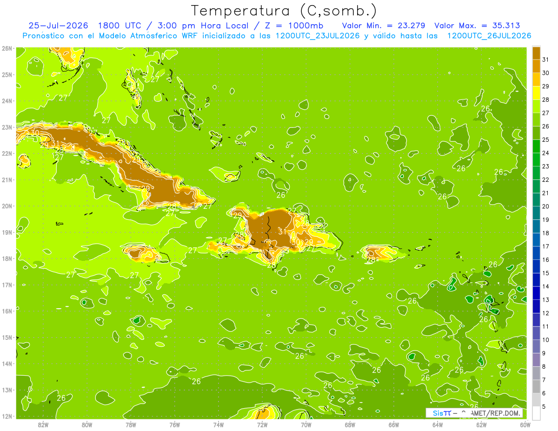Click the "26N" latitude axis label

click(7, 48)
